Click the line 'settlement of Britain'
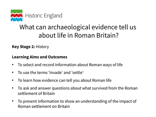The height and width of the screenshot is (117, 156). click(36, 93)
